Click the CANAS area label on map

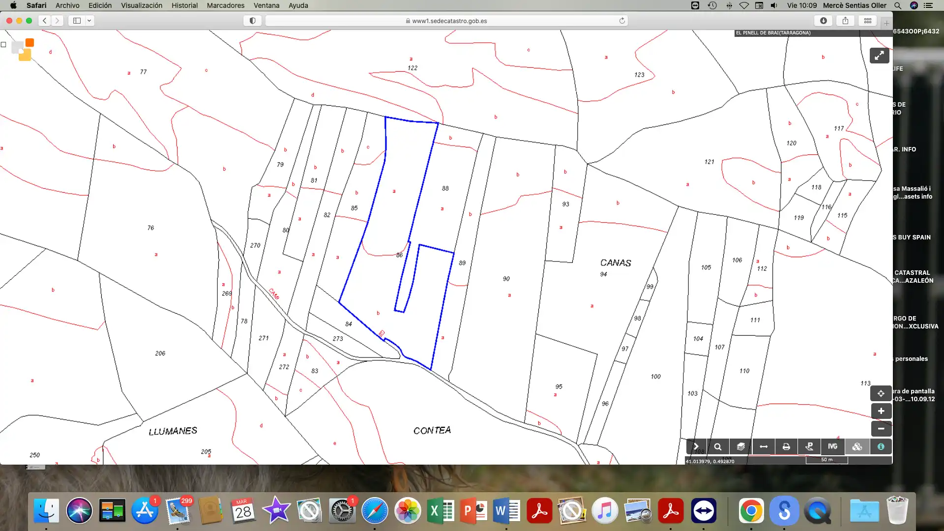point(616,263)
